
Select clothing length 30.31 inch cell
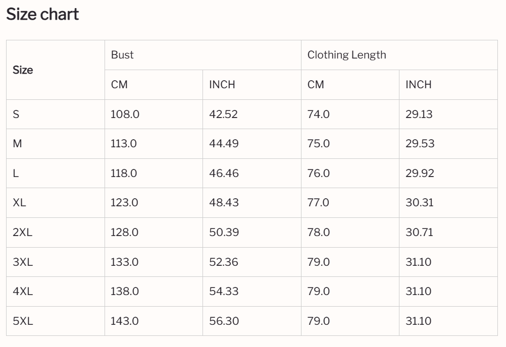click(419, 203)
